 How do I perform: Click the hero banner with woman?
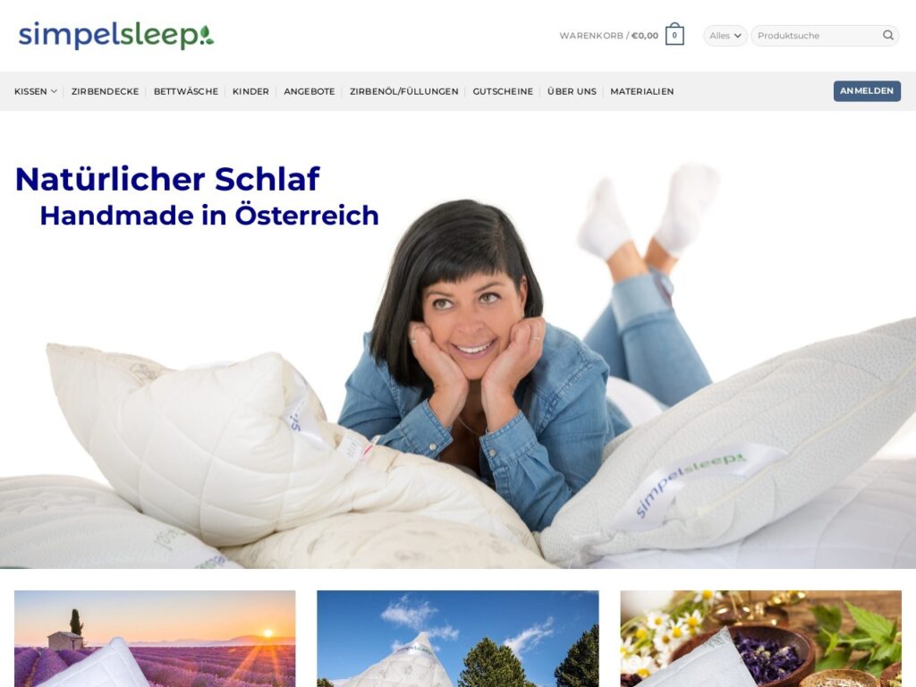[x=458, y=339]
